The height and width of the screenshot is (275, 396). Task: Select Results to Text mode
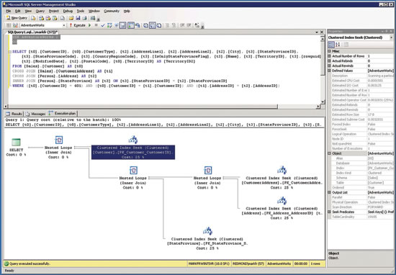click(146, 25)
